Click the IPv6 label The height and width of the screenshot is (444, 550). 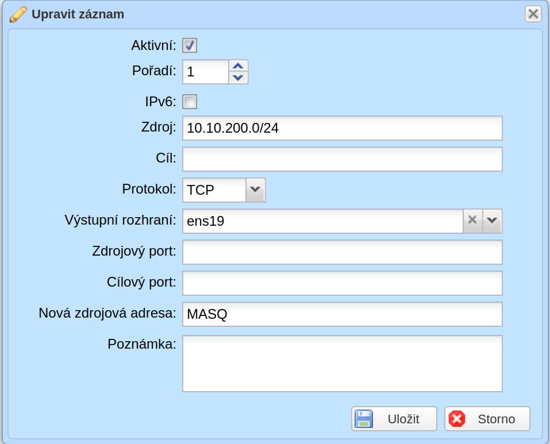(161, 102)
